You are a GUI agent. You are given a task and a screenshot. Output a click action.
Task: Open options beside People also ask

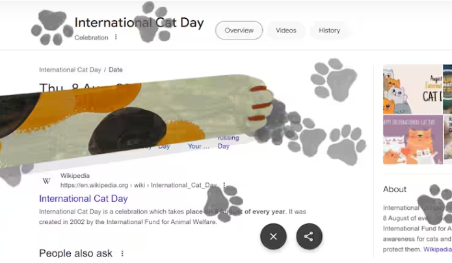[122, 253]
